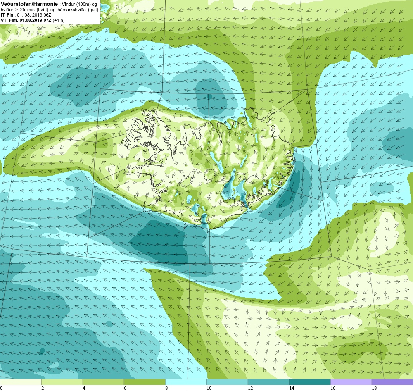The image size is (413, 391).
Task: Click the medium green 4–6 m/s legend swatch
Action: (103, 382)
